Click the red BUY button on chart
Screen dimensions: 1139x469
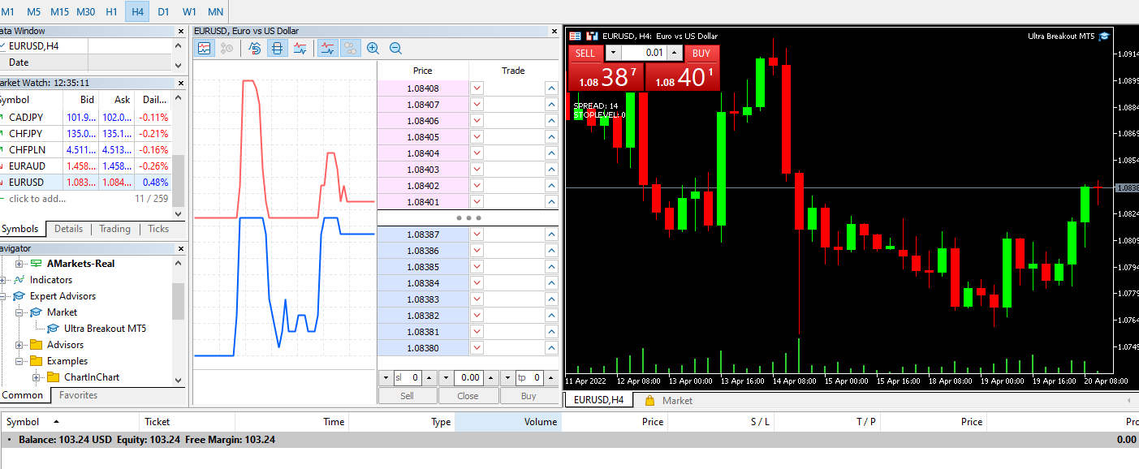coord(701,54)
